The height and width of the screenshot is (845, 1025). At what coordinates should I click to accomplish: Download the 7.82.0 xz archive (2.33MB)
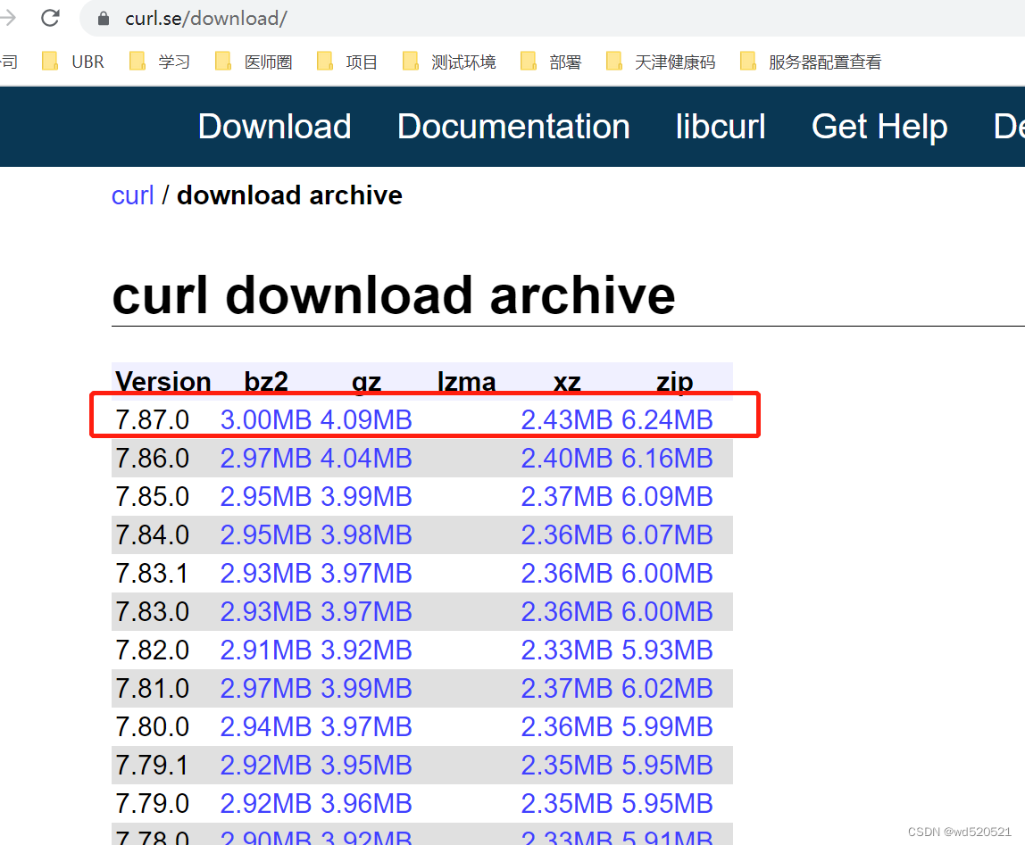[567, 650]
